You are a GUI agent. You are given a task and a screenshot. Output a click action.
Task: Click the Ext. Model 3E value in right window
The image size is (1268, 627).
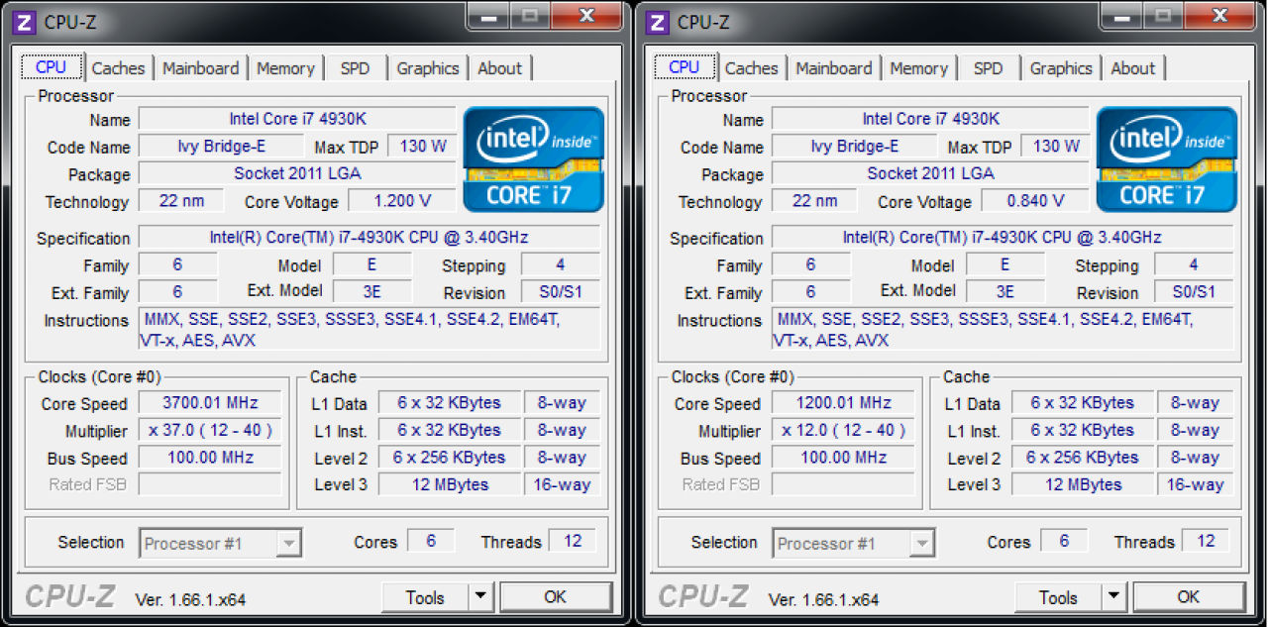pos(1004,293)
